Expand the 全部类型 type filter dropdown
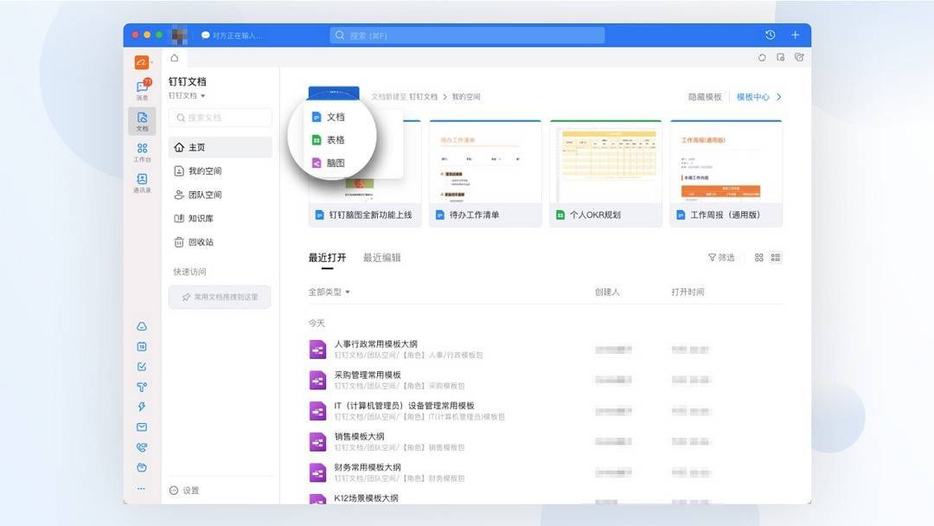This screenshot has height=526, width=934. pyautogui.click(x=329, y=291)
